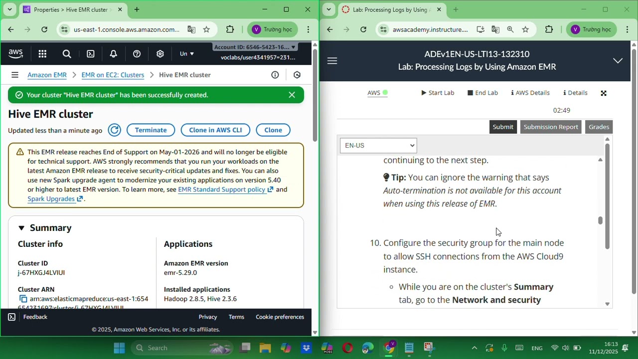638x359 pixels.
Task: Submit the lab work
Action: (x=503, y=127)
